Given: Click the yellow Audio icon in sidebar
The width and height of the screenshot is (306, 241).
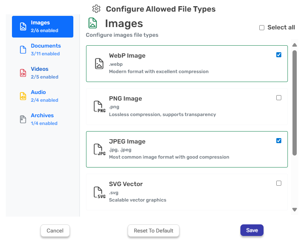Looking at the screenshot, I should pos(23,96).
